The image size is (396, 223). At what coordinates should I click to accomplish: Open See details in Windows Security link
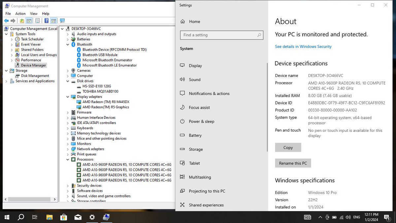pyautogui.click(x=303, y=47)
